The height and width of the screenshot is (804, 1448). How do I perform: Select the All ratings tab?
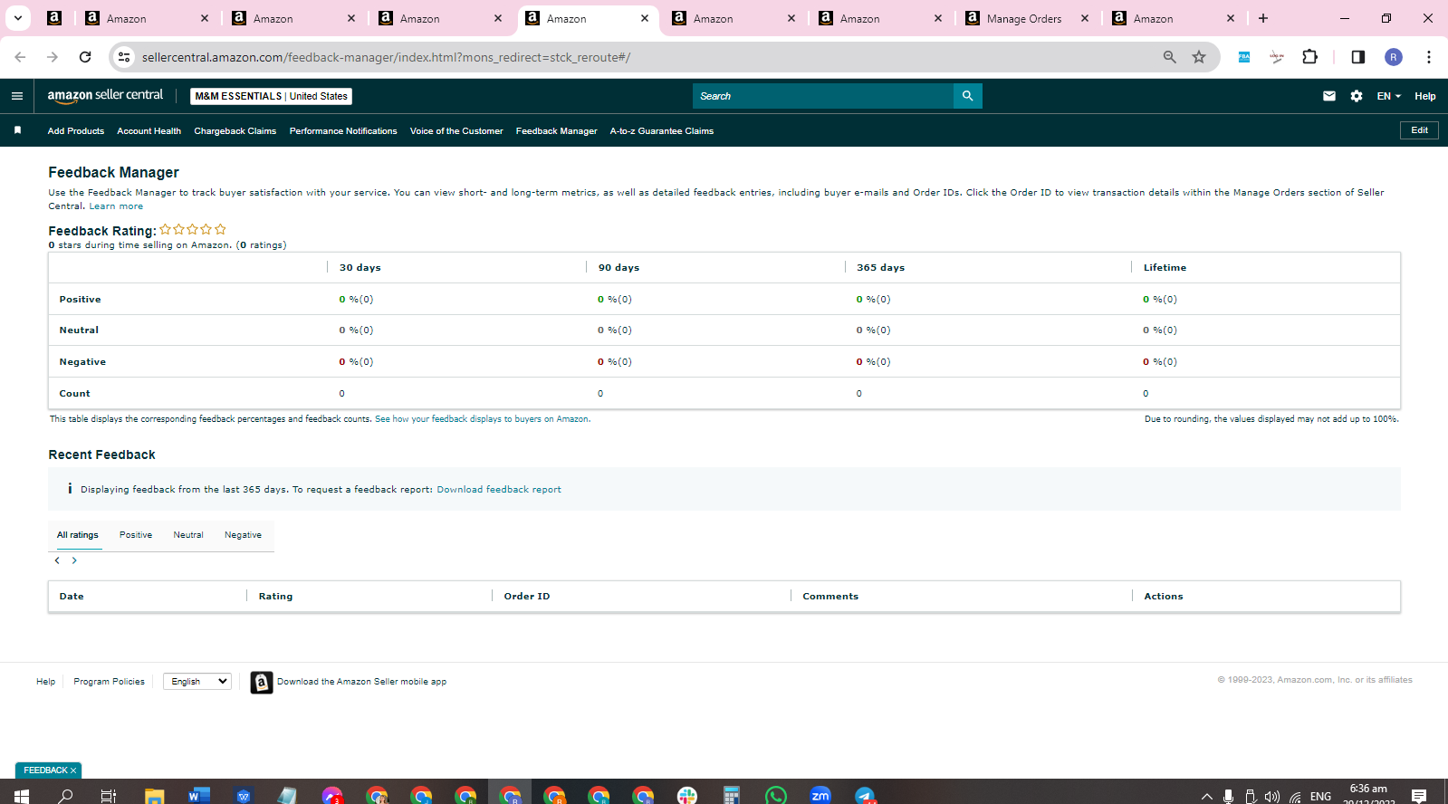[x=78, y=535]
